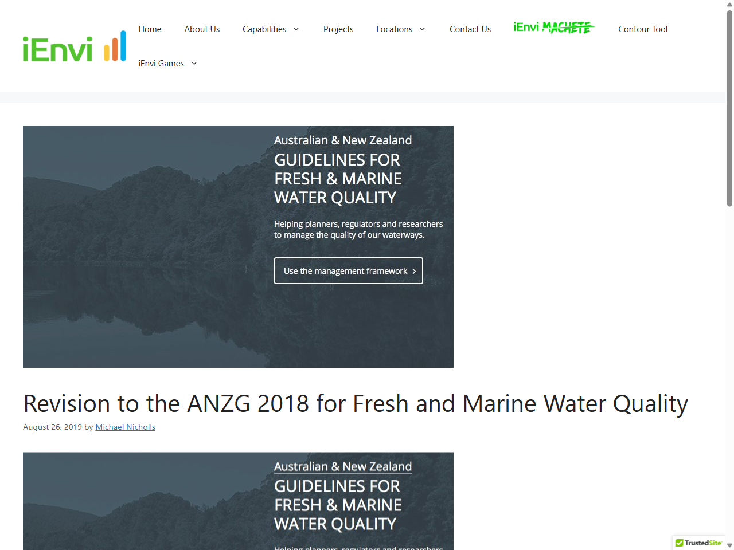
Task: Expand the Capabilities dropdown menu
Action: click(x=271, y=29)
